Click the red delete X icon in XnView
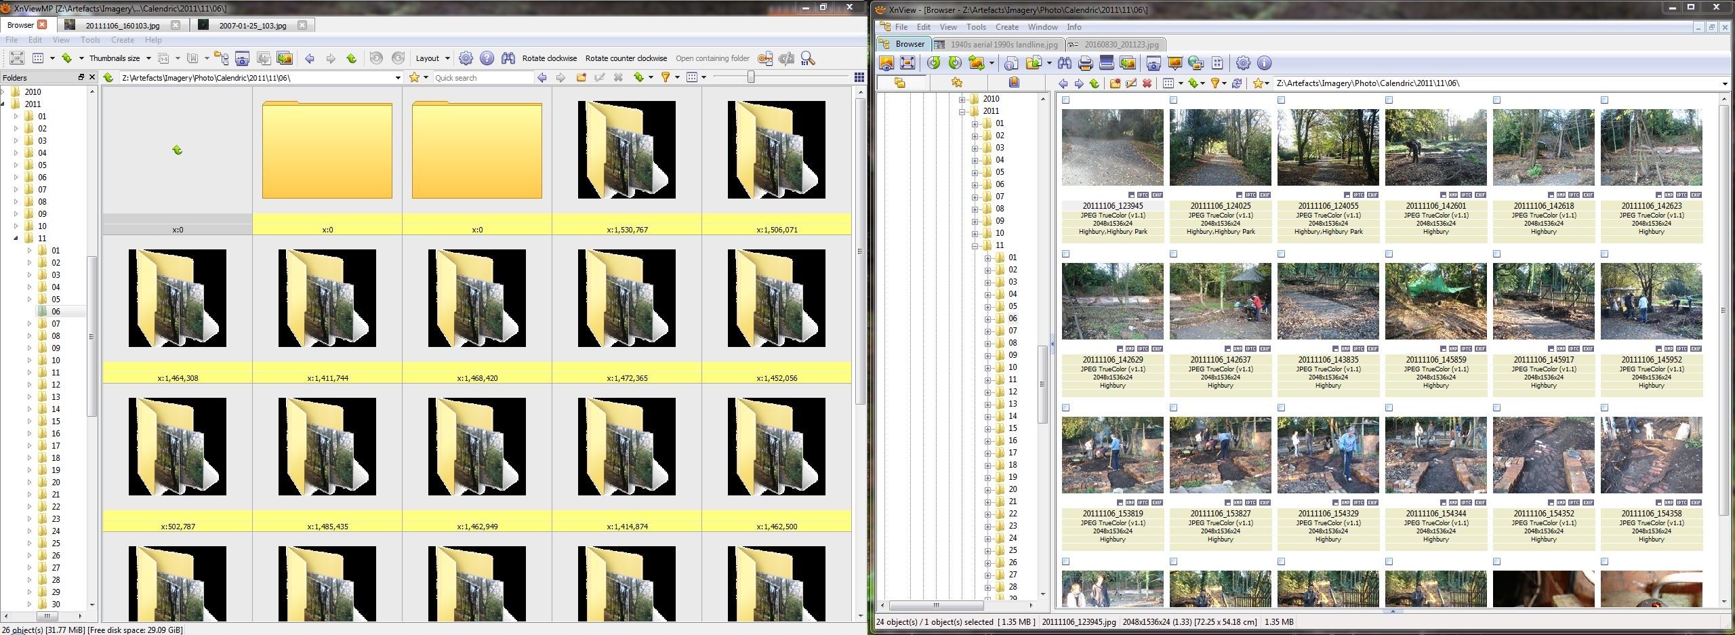Screen dimensions: 1735x635 (1147, 83)
